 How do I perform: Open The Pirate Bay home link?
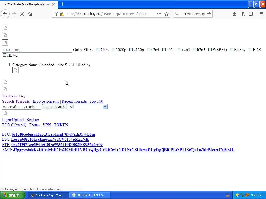14,96
